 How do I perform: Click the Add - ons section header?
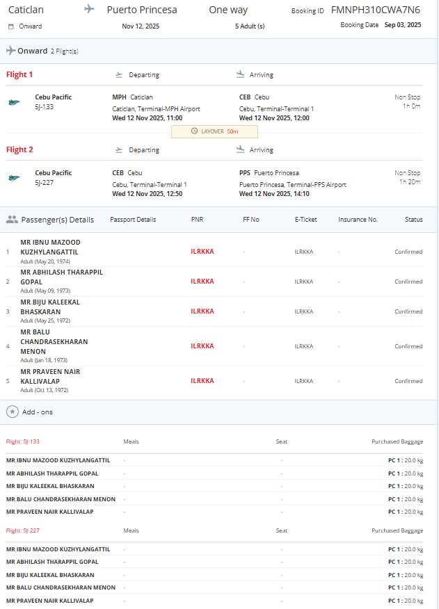[x=38, y=412]
